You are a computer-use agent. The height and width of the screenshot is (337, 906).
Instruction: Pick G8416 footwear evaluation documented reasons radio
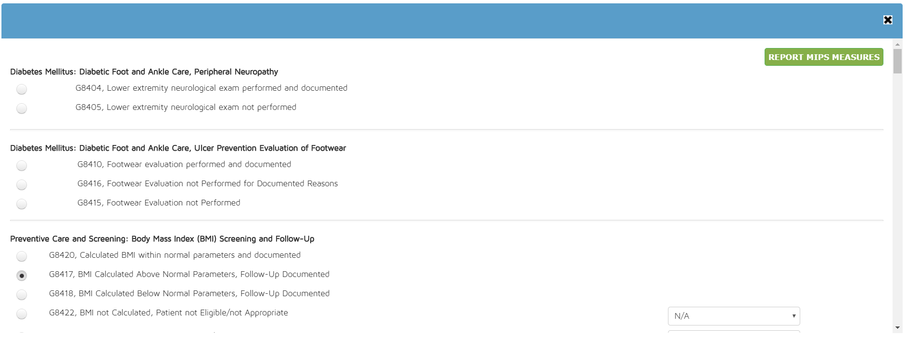tap(22, 185)
